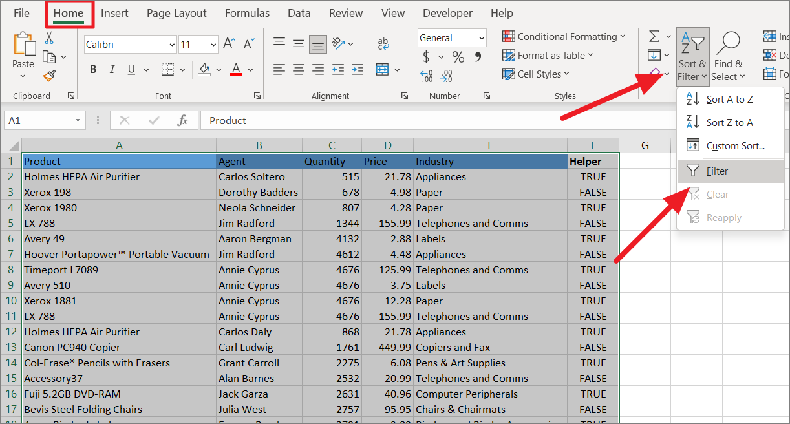The width and height of the screenshot is (790, 424).
Task: Click the Fill Color bucket icon
Action: coord(204,69)
